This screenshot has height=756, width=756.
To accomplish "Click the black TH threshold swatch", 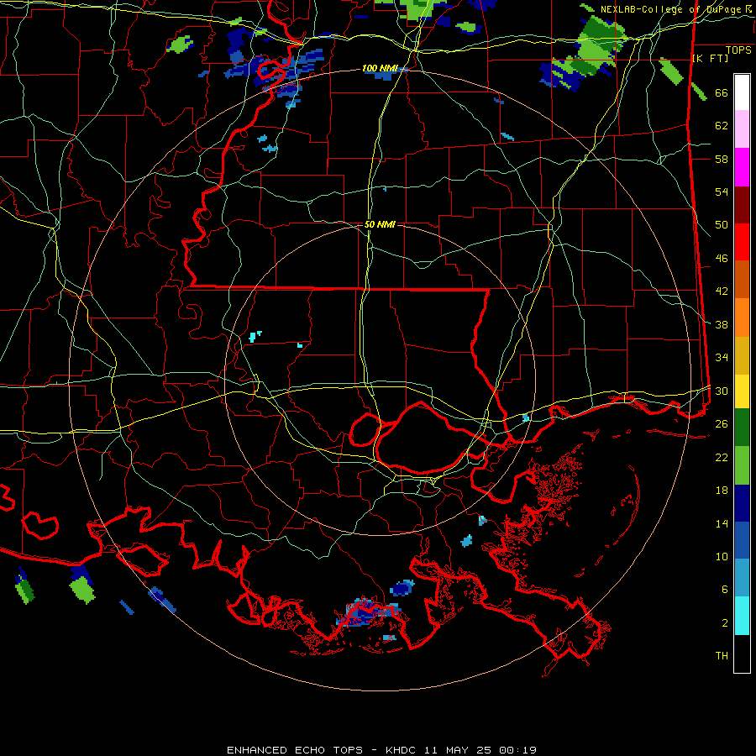I will 742,654.
